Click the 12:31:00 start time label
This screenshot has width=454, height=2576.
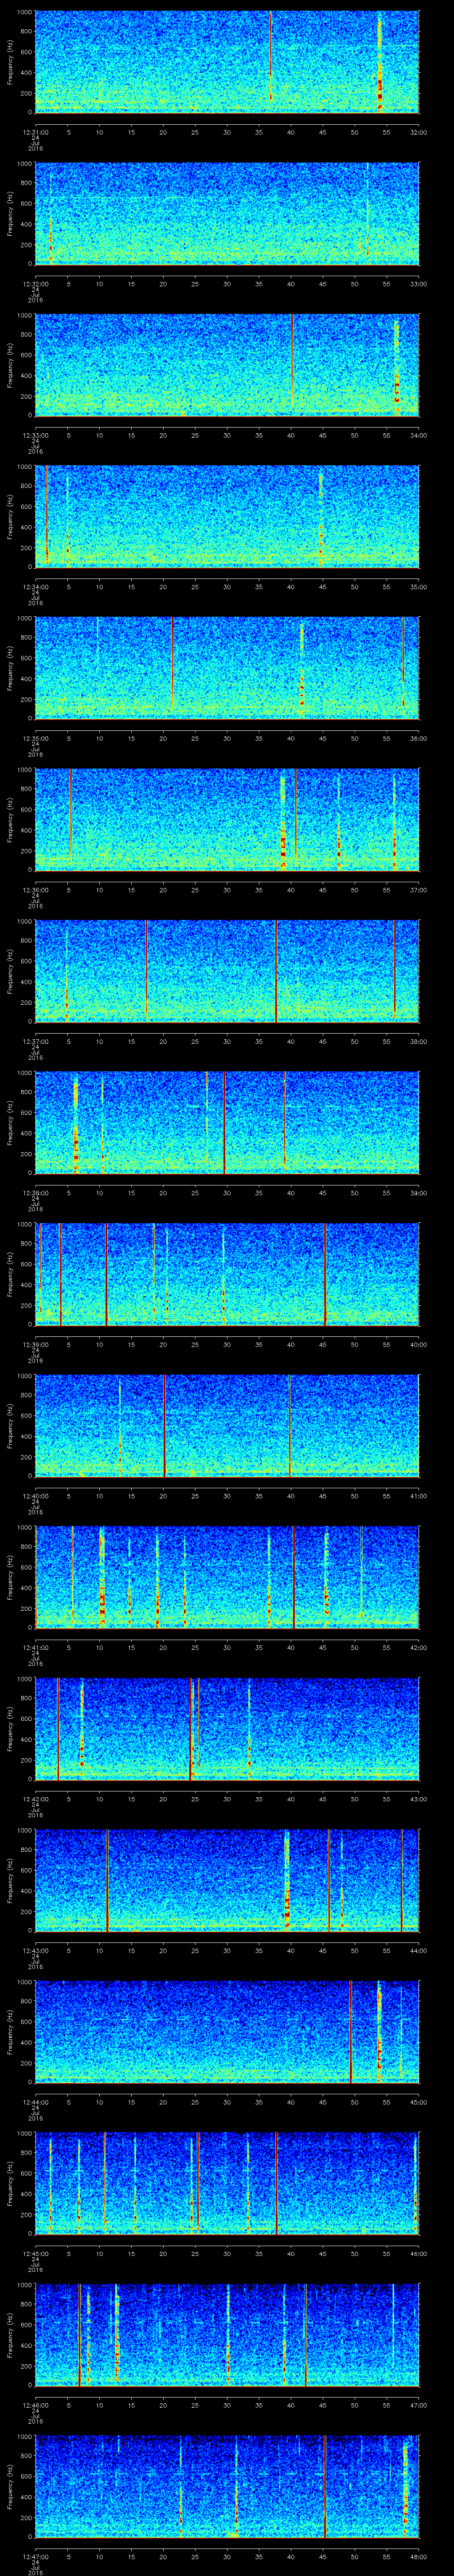[35, 131]
